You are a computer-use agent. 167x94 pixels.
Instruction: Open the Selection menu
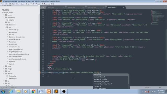[12, 4]
